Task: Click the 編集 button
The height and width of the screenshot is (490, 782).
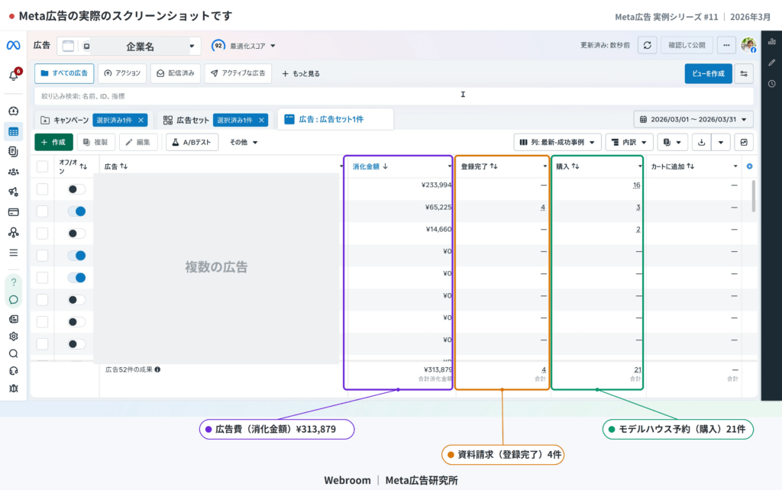Action: click(138, 143)
